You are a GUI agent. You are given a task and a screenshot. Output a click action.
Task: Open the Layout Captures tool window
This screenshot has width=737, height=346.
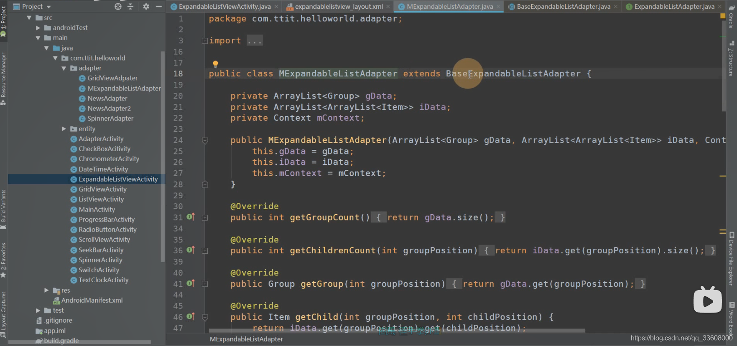pos(3,314)
